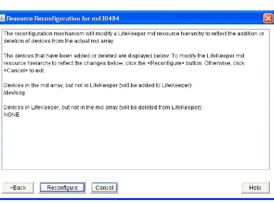Click line 'Devices in the md array, but not in LifeKeeper'
Viewport: 274px width, 203px height.
coord(98,85)
